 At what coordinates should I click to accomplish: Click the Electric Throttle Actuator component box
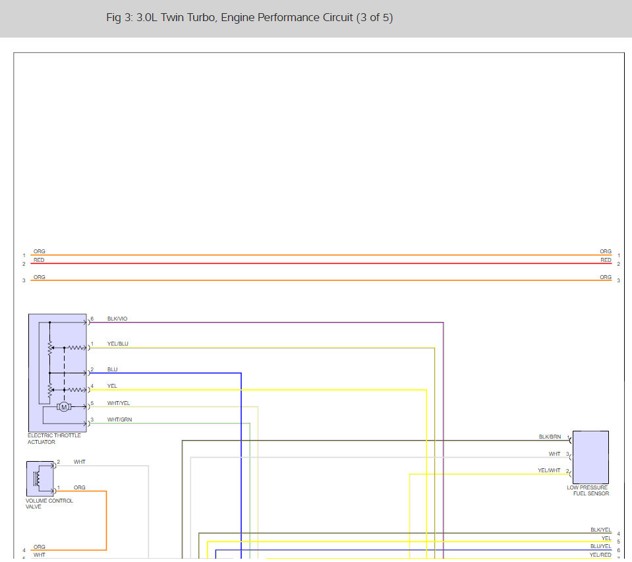coord(57,372)
